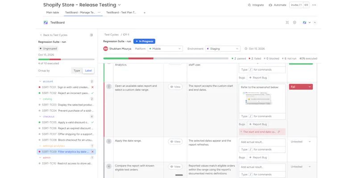
Task: Go to Test Cycles breadcrumb
Action: click(x=111, y=35)
